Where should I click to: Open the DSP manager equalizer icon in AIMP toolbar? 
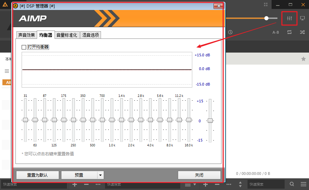point(289,18)
